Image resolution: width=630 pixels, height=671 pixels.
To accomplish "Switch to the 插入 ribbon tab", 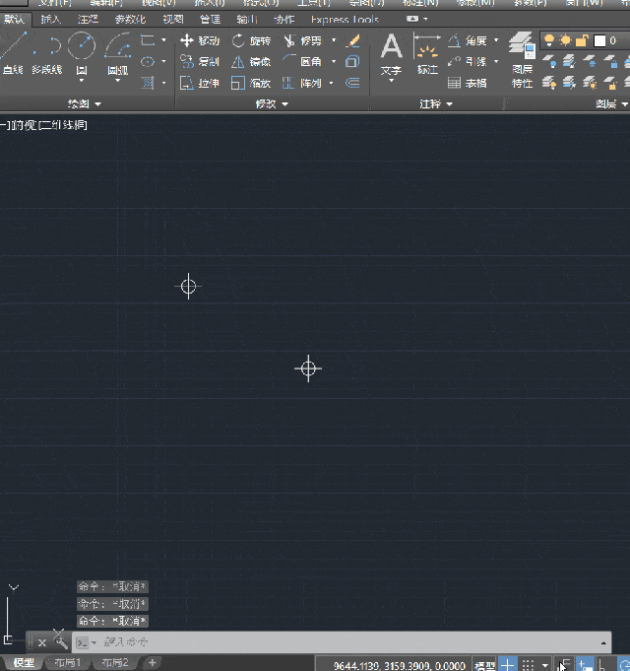I will (51, 20).
